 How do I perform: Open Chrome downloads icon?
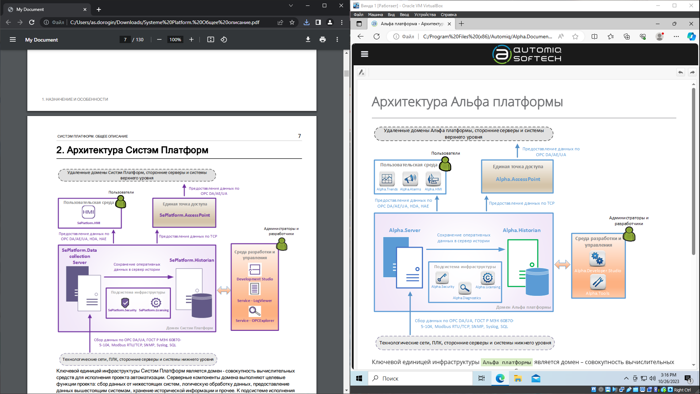307,22
